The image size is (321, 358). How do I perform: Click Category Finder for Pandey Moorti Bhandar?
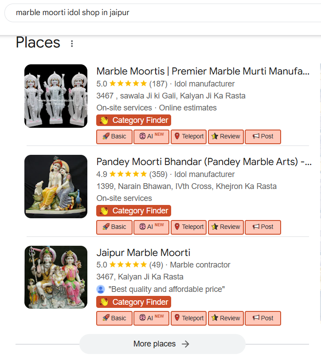(133, 211)
